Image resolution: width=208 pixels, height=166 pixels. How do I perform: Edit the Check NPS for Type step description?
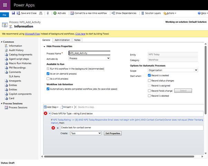(x=127, y=114)
